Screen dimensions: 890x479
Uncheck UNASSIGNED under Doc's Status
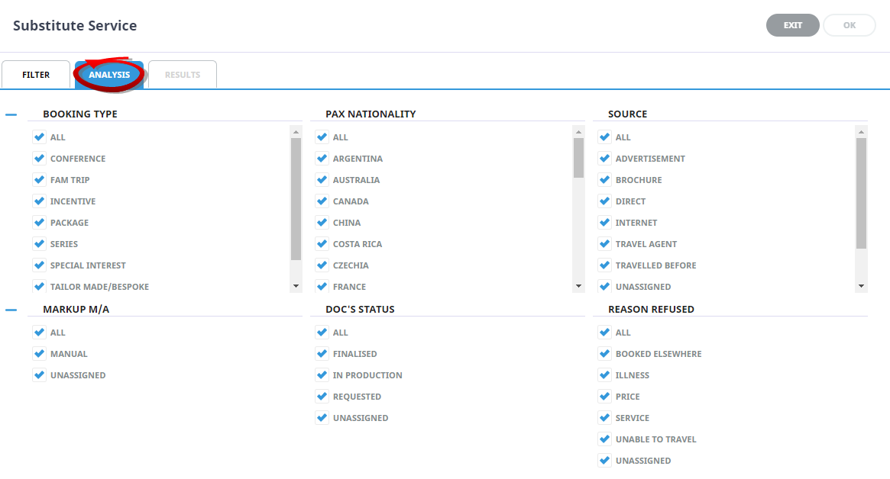click(x=322, y=418)
